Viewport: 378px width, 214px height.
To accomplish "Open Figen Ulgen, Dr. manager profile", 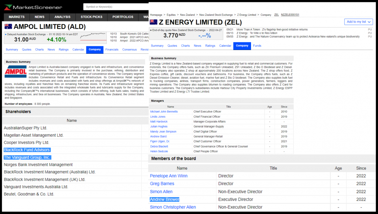I will (x=160, y=142).
